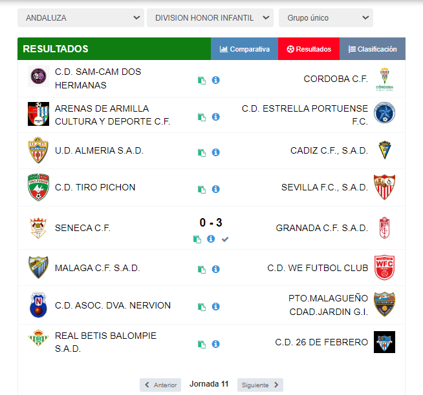Screen dimensions: 423x395
Task: Open match report icon for Malaga C.F. match
Action: [202, 269]
